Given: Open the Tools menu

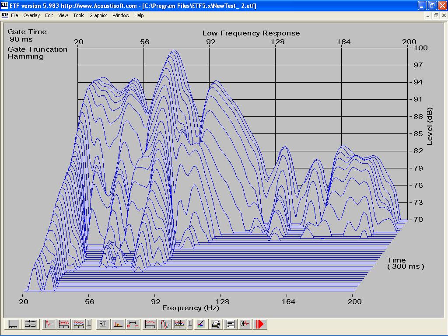Looking at the screenshot, I should pos(79,15).
